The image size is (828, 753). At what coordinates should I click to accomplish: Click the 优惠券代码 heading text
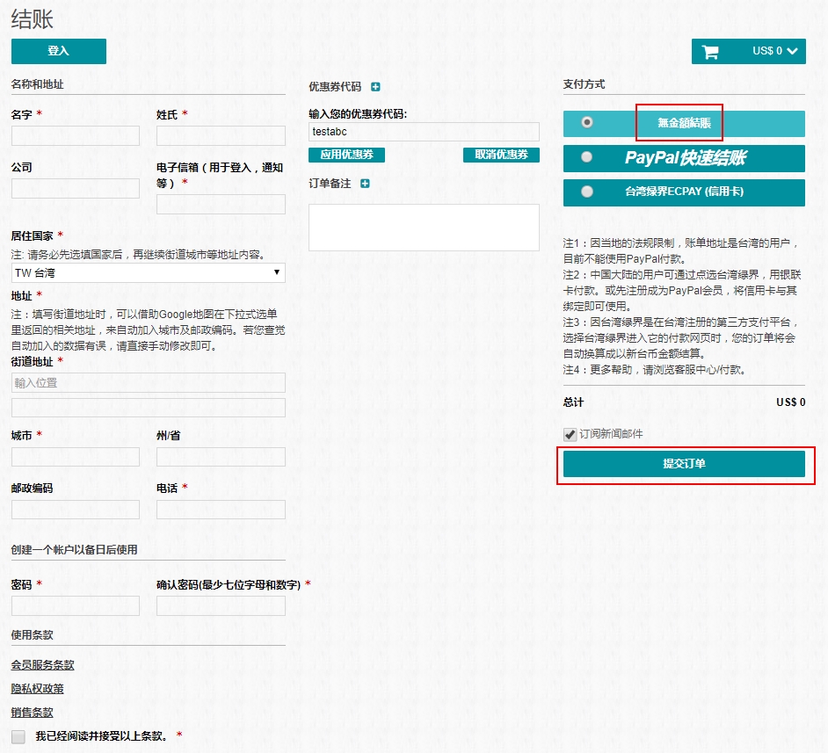(x=335, y=87)
